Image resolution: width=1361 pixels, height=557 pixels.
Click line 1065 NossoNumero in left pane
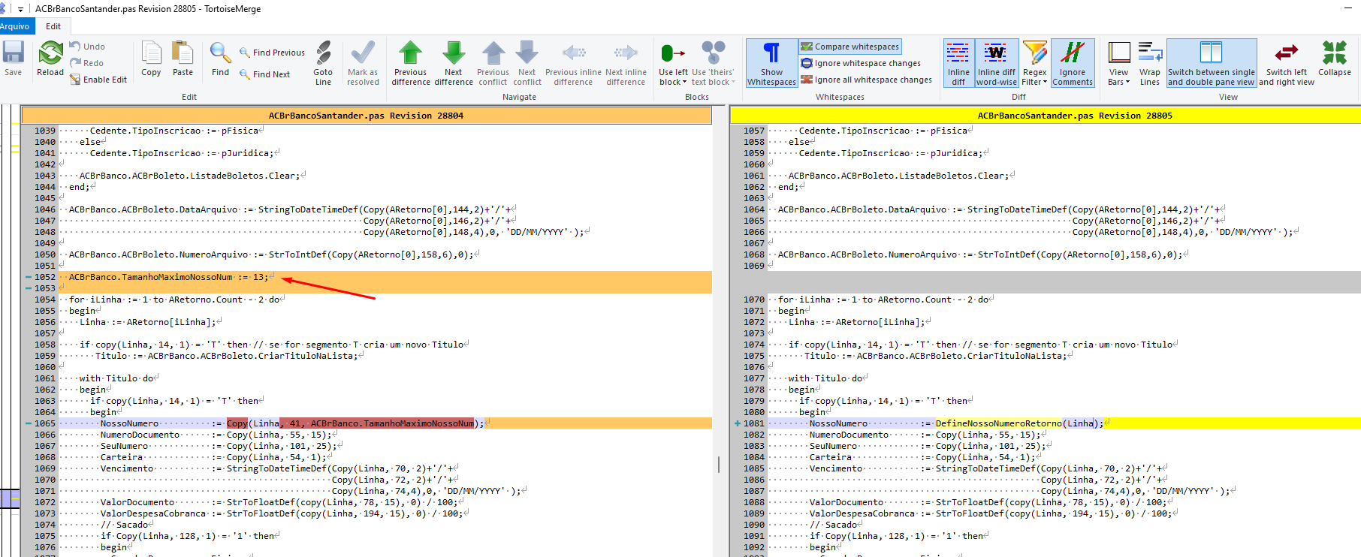[x=385, y=423]
